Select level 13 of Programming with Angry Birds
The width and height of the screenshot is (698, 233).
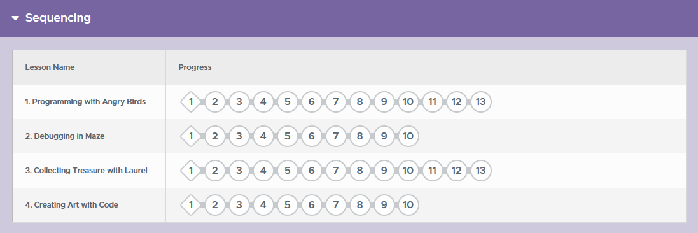click(x=480, y=102)
